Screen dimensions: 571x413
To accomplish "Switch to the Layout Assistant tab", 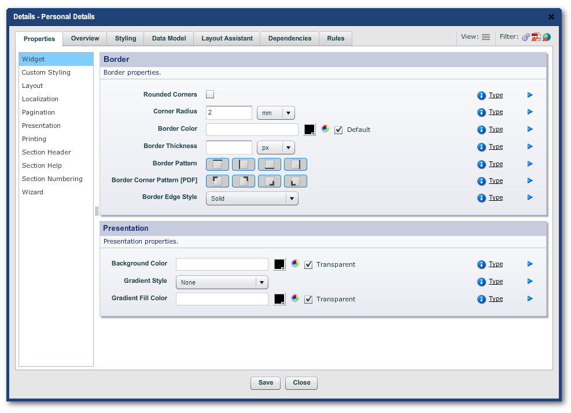I will coord(227,38).
